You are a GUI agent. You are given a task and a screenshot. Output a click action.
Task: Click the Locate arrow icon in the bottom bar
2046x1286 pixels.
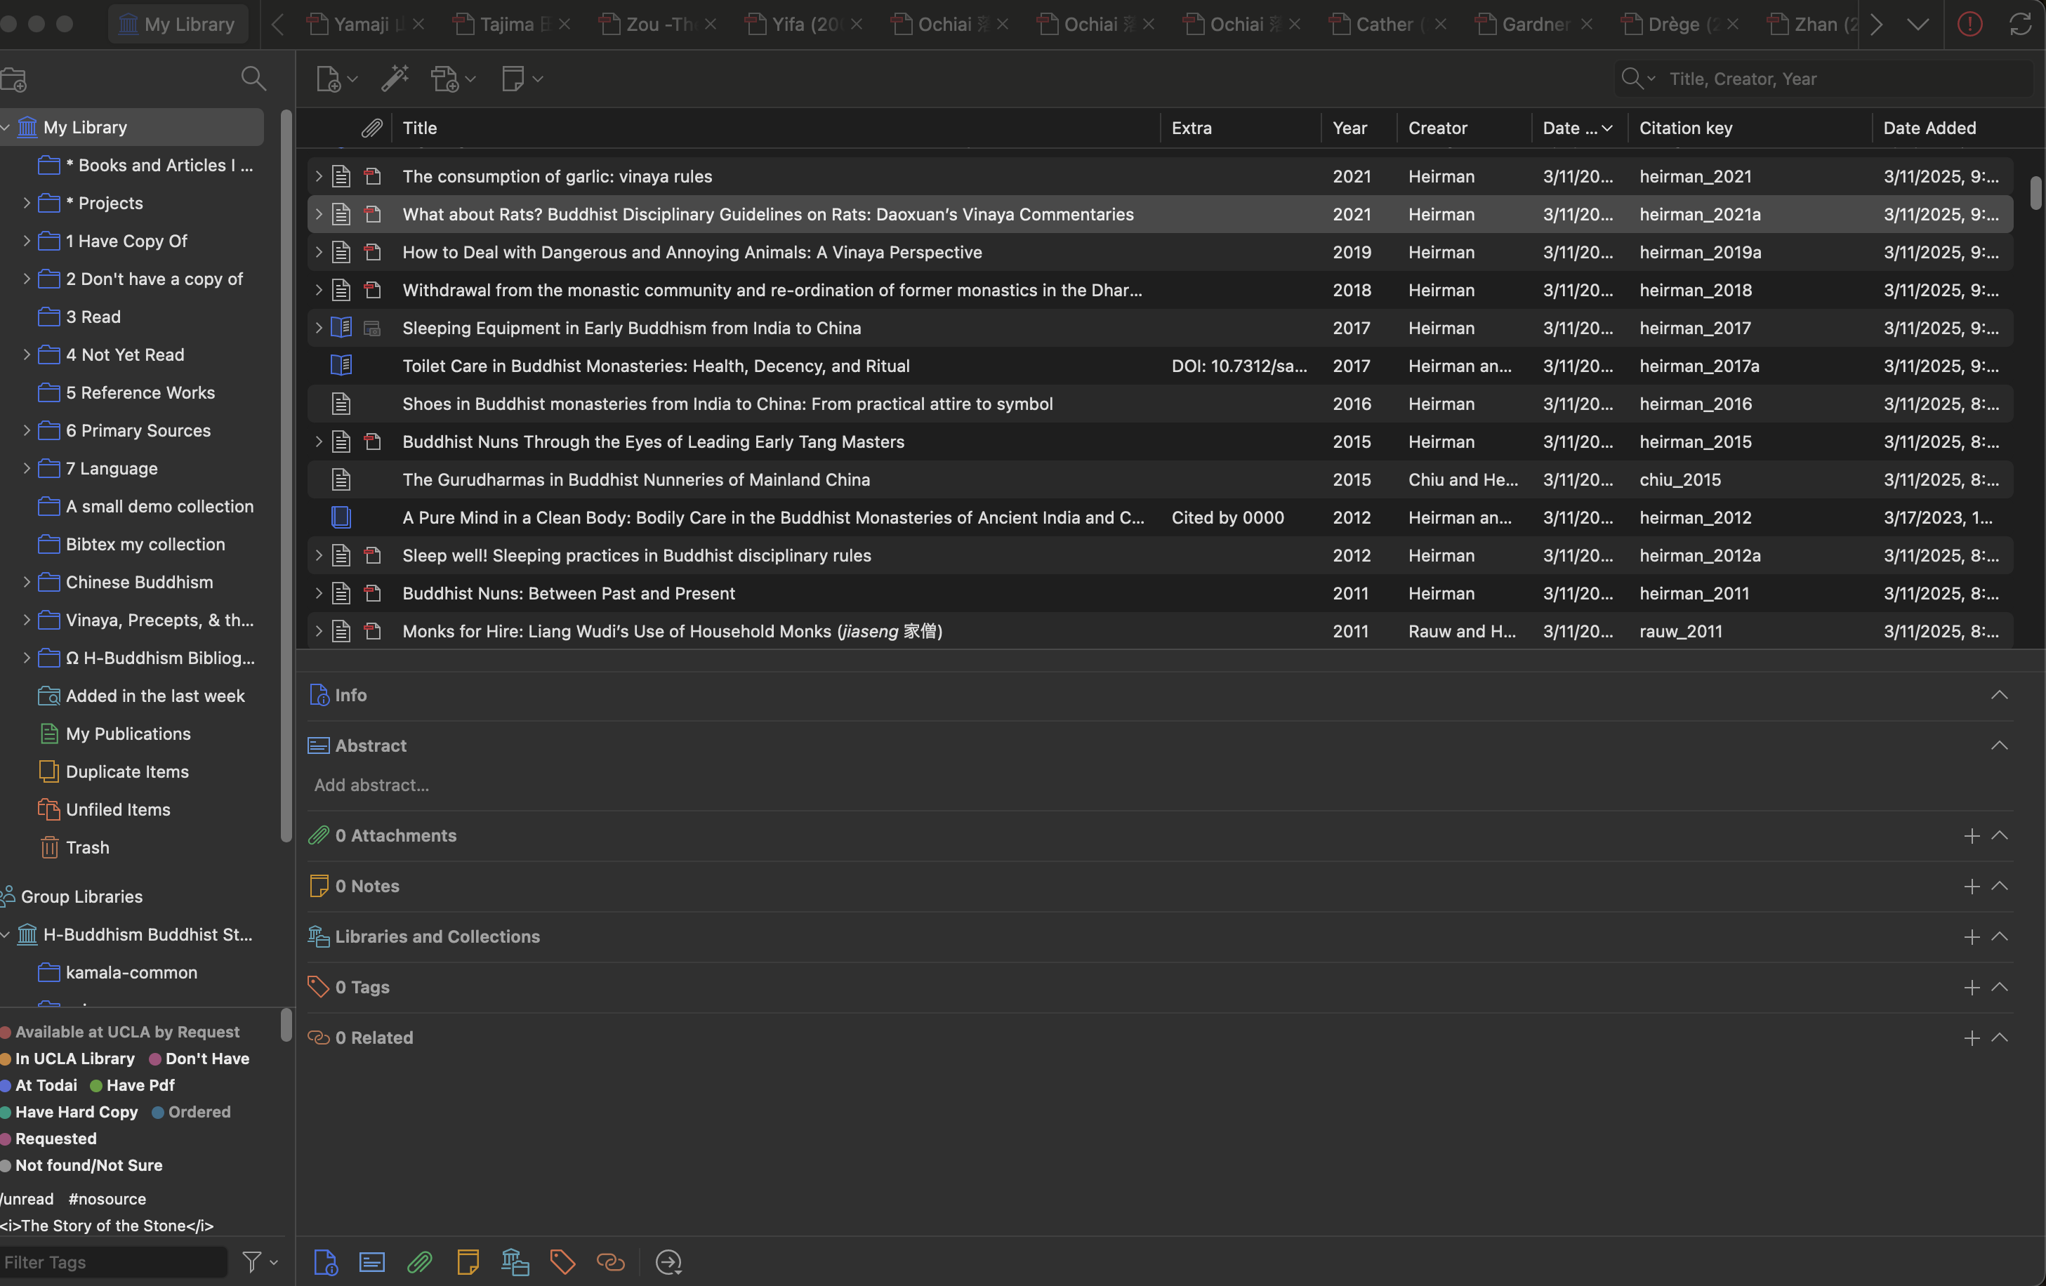click(668, 1262)
